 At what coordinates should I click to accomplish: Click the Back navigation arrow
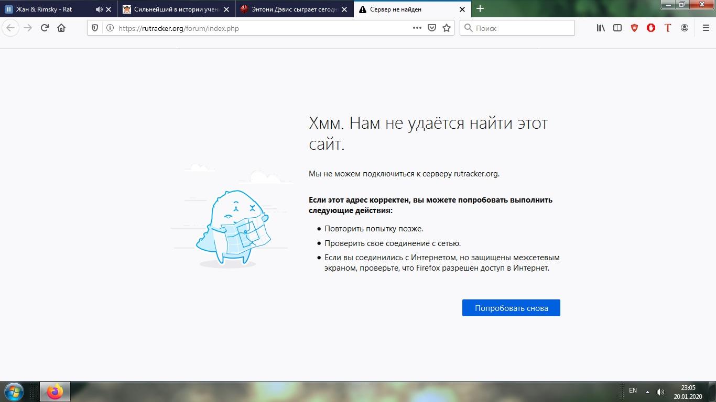pyautogui.click(x=10, y=28)
